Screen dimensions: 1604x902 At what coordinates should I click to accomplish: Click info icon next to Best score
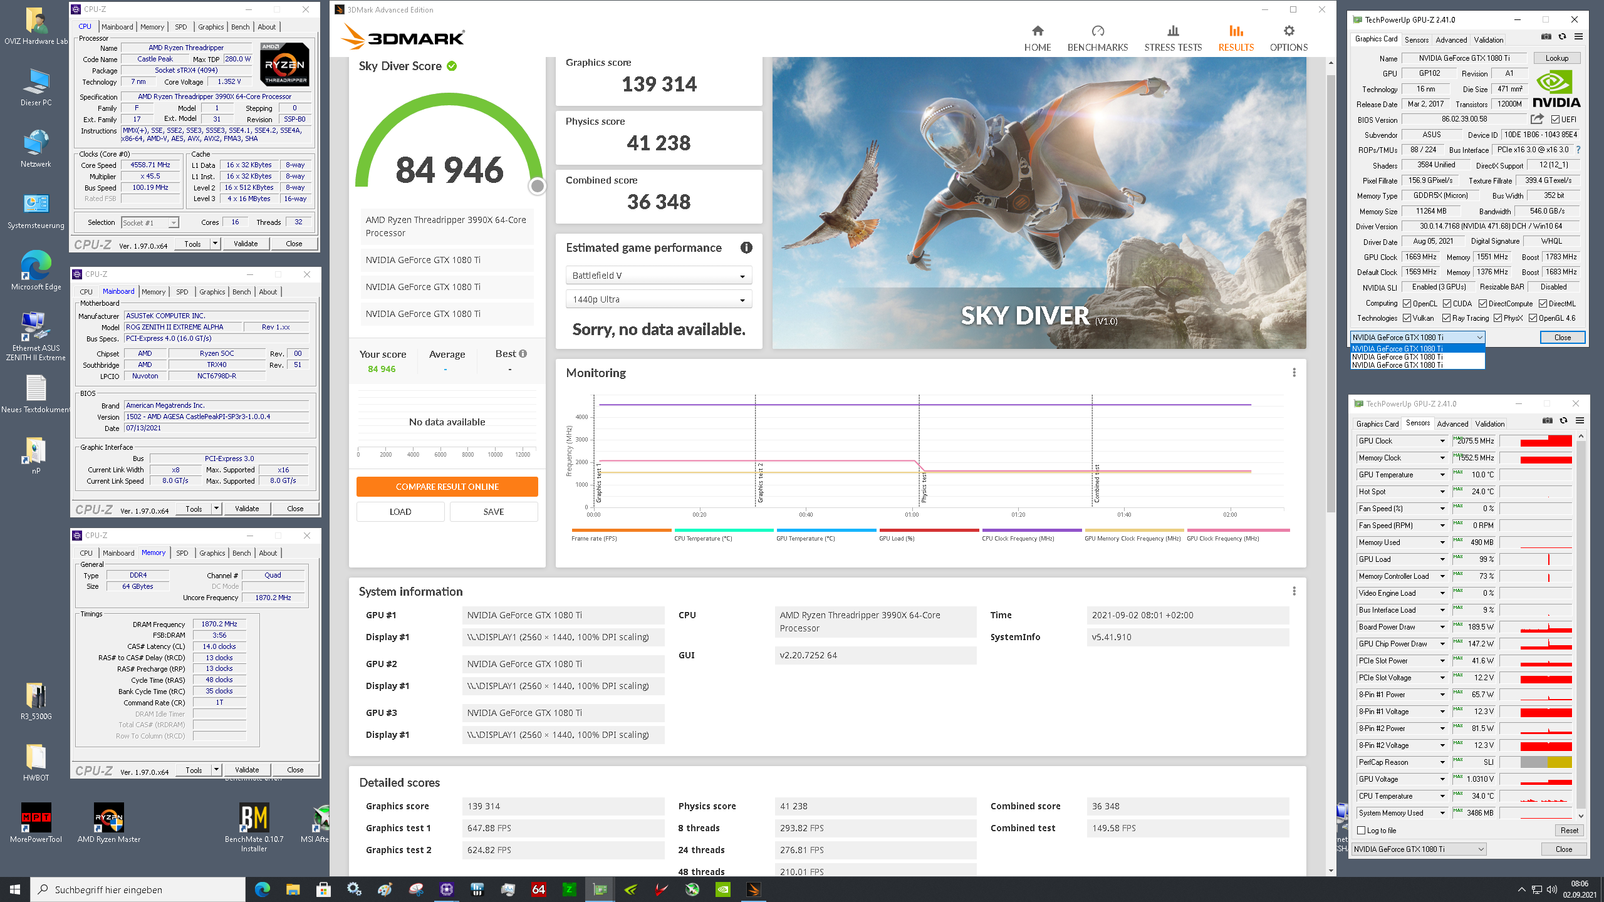(523, 353)
